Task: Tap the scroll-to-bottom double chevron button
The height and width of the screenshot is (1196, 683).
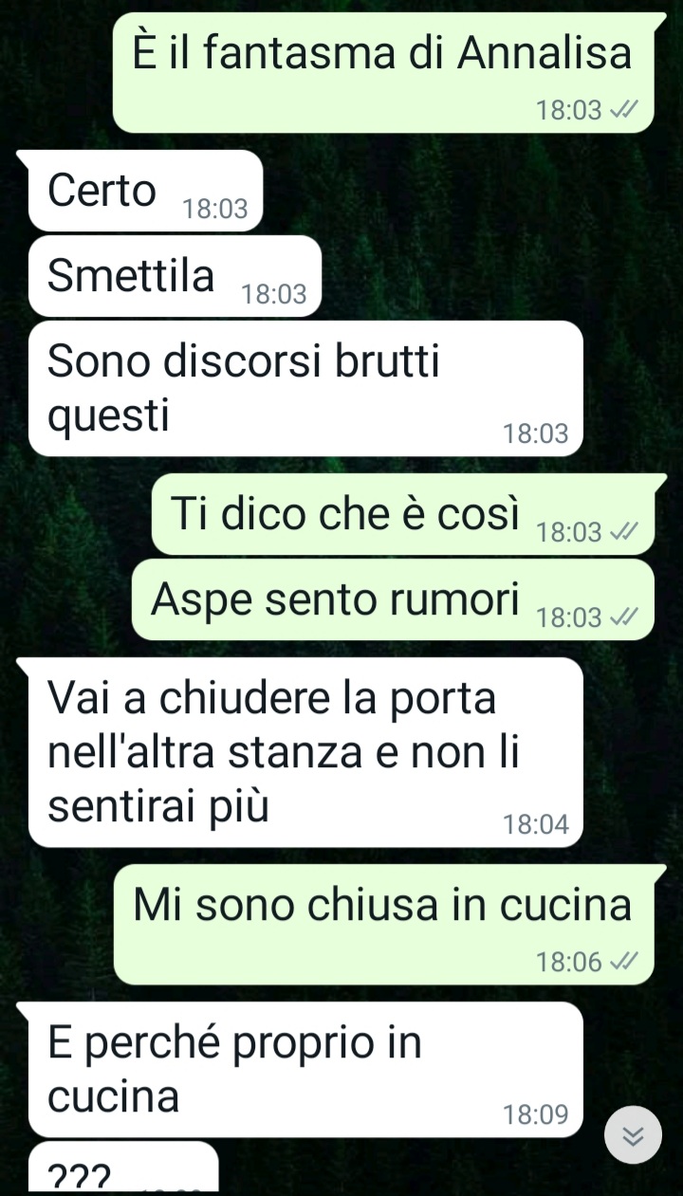Action: [633, 1134]
